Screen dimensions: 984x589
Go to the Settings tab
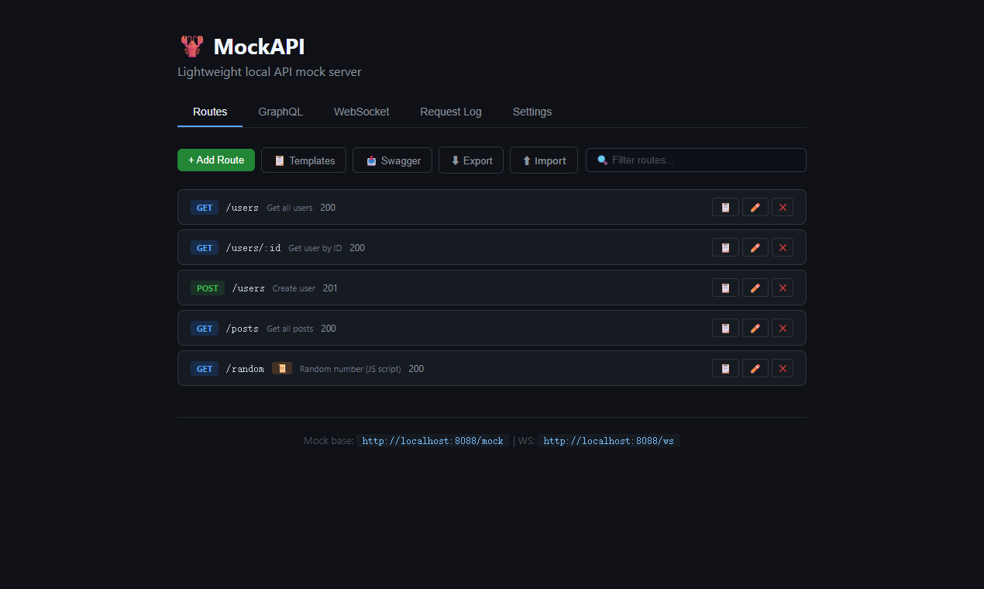point(532,112)
